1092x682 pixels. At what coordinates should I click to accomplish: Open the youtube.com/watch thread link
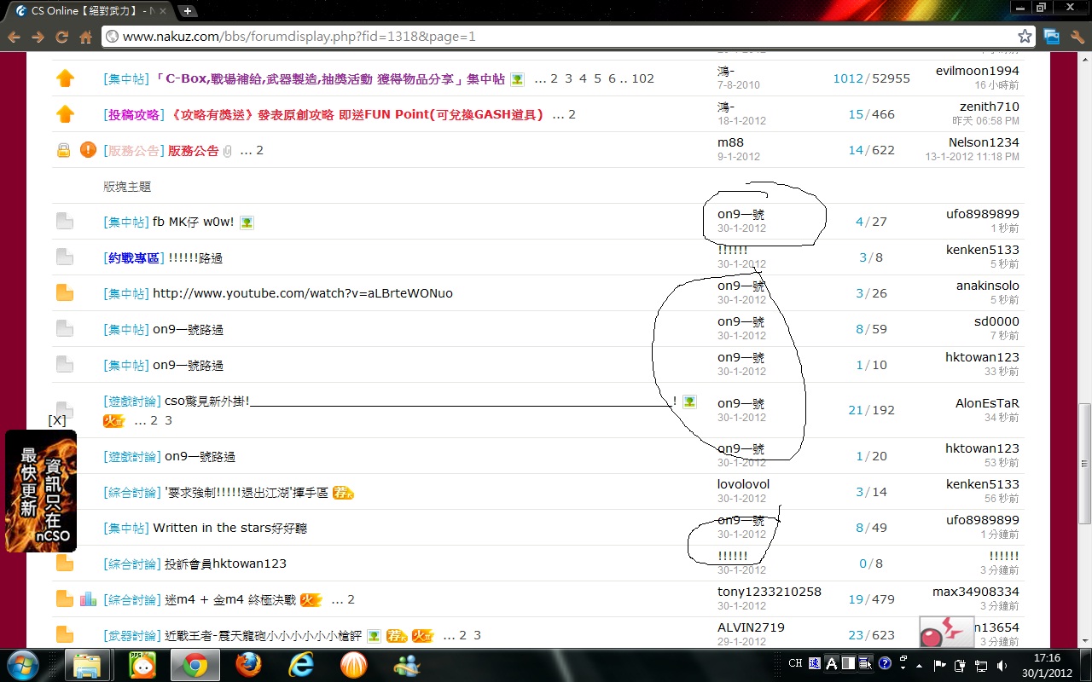coord(302,293)
